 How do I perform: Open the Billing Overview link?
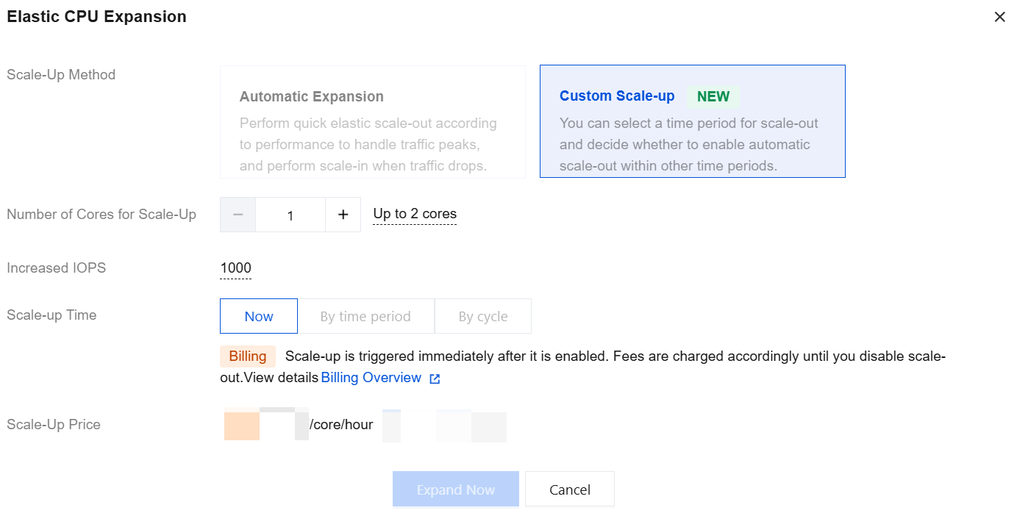371,378
